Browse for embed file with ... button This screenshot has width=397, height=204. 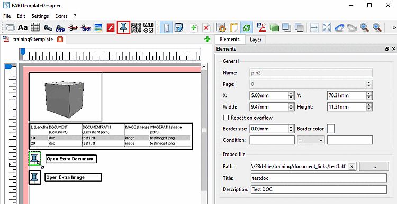374,167
